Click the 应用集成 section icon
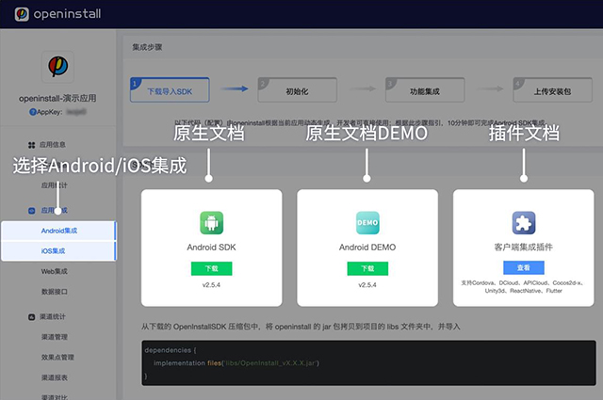Viewport: 603px width, 400px height. [x=31, y=211]
